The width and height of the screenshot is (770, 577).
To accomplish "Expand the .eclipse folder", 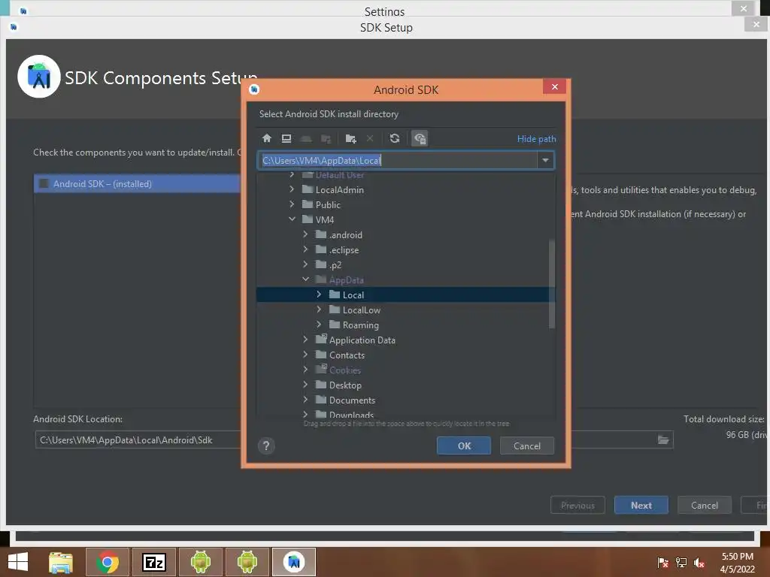I will (x=305, y=249).
